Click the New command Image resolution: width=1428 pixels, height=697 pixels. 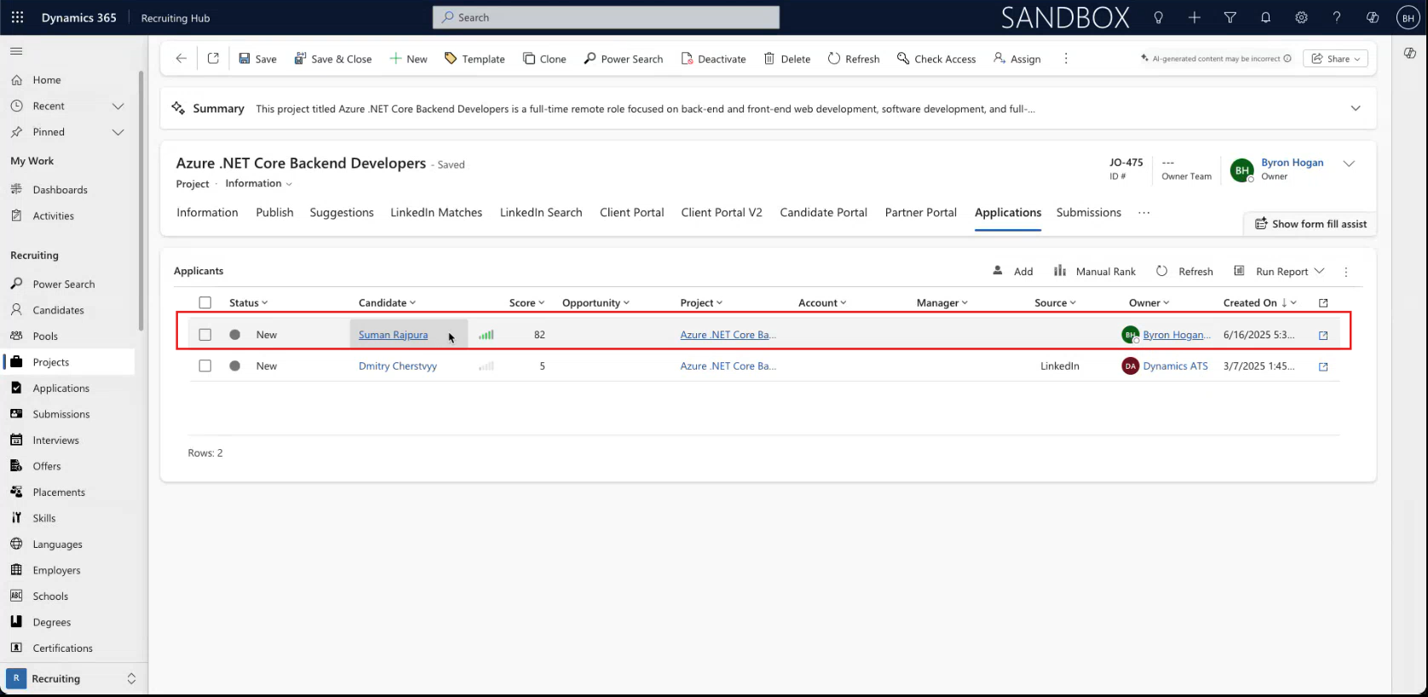pyautogui.click(x=408, y=59)
